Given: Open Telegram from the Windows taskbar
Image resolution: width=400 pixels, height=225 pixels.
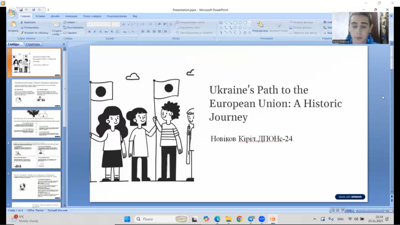Looking at the screenshot, I should 250,219.
